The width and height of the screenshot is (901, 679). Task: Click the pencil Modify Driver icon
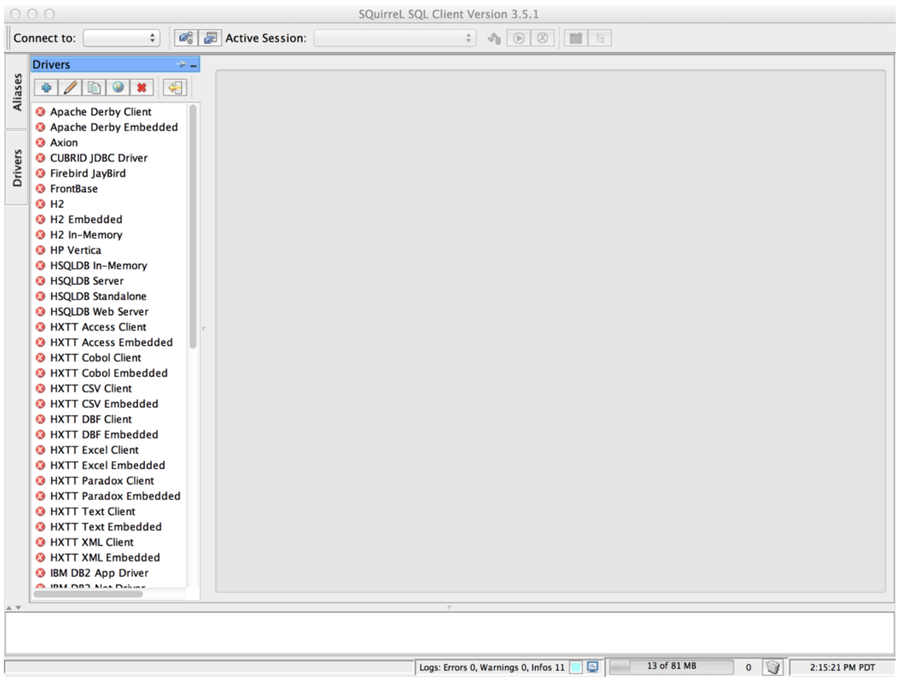(x=70, y=88)
